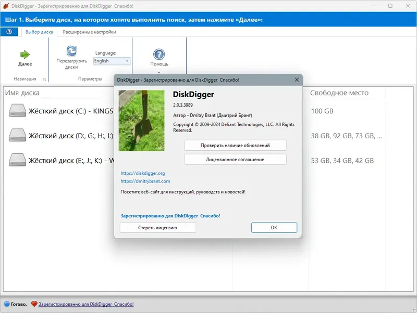The width and height of the screenshot is (417, 313).
Task: Click status bar link Зарегистрированно для DiskDigger
Action: 86,304
